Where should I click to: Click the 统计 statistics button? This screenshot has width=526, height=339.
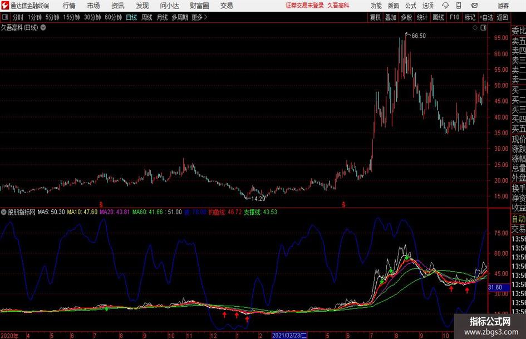tap(422, 17)
